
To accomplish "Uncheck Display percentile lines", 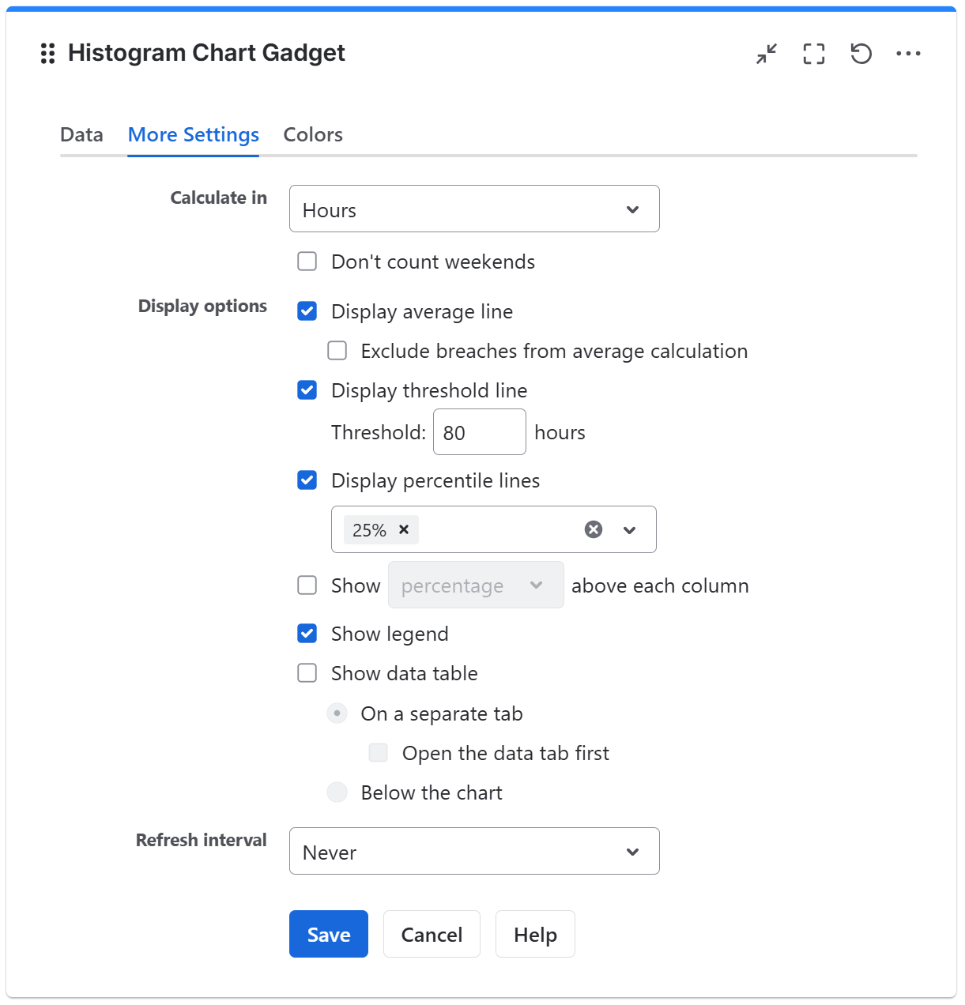I will 307,480.
